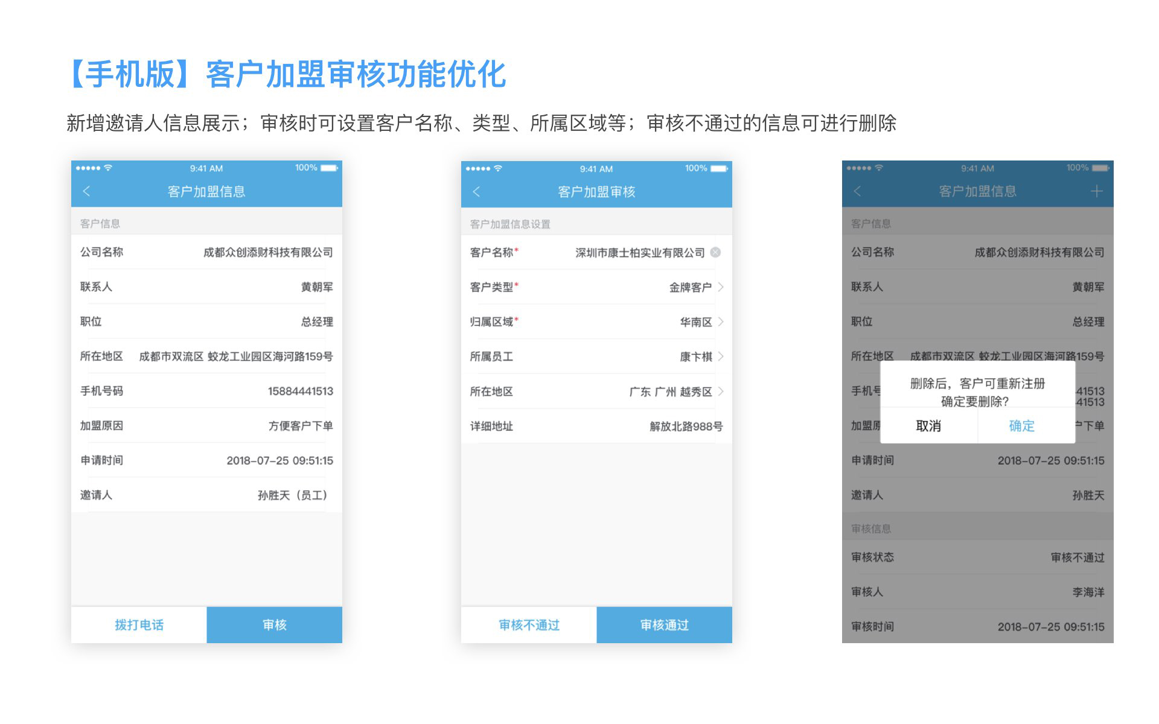Tap back arrow on dimmed third screen
1159x724 pixels.
point(857,191)
